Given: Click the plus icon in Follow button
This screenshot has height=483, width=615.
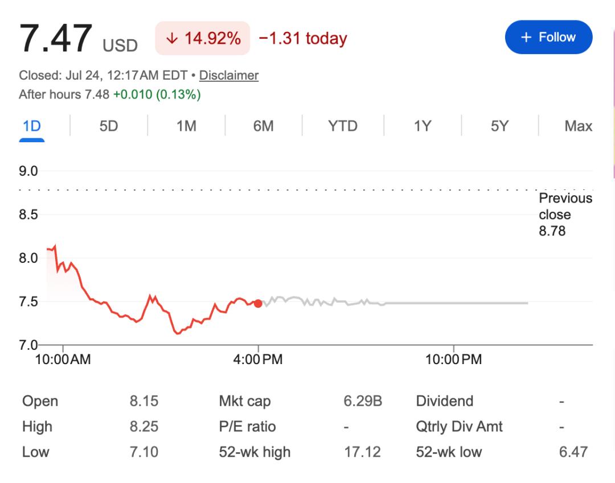Looking at the screenshot, I should (x=526, y=37).
